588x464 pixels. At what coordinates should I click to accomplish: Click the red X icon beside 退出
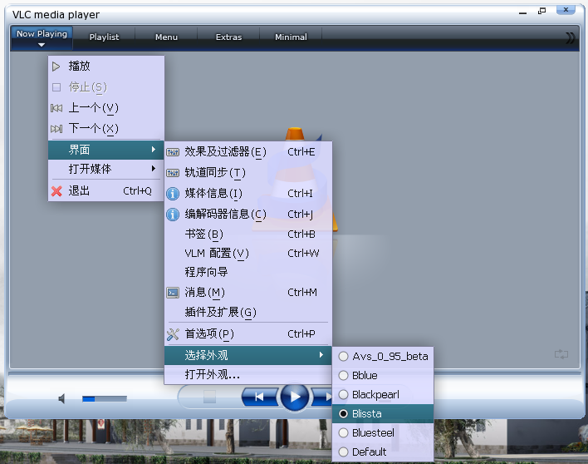56,191
